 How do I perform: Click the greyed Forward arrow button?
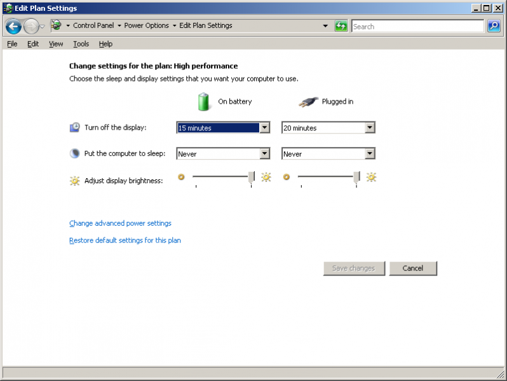[31, 26]
